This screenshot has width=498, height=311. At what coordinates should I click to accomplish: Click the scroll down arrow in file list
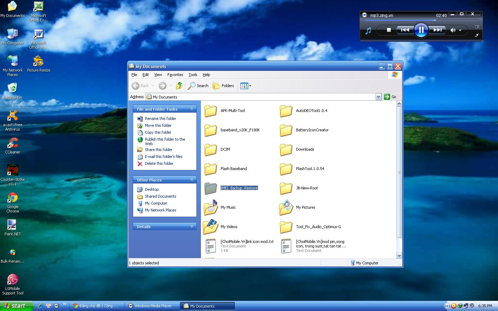399,256
